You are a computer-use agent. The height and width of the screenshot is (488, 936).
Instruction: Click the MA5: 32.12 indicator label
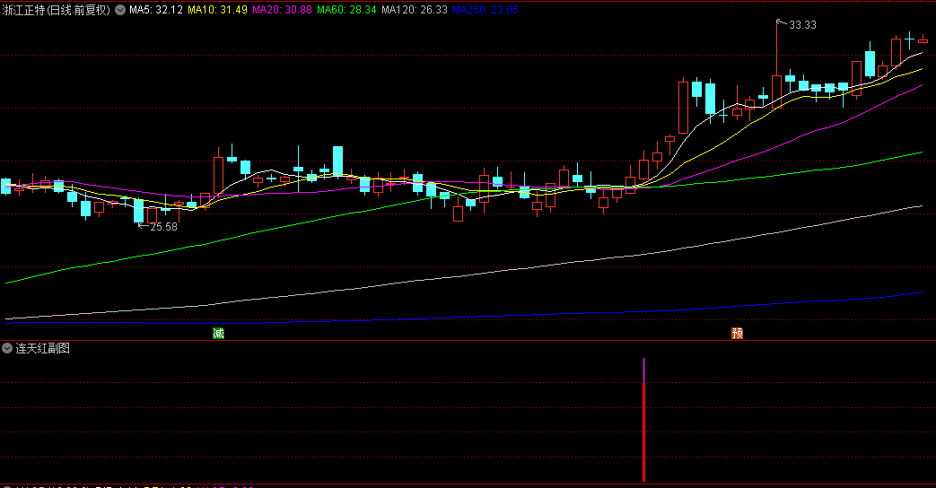[156, 11]
